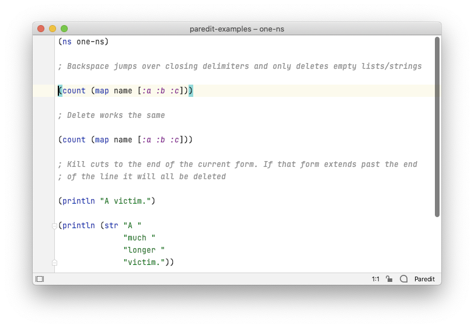Click the "much " string
The image size is (474, 328).
(x=139, y=238)
